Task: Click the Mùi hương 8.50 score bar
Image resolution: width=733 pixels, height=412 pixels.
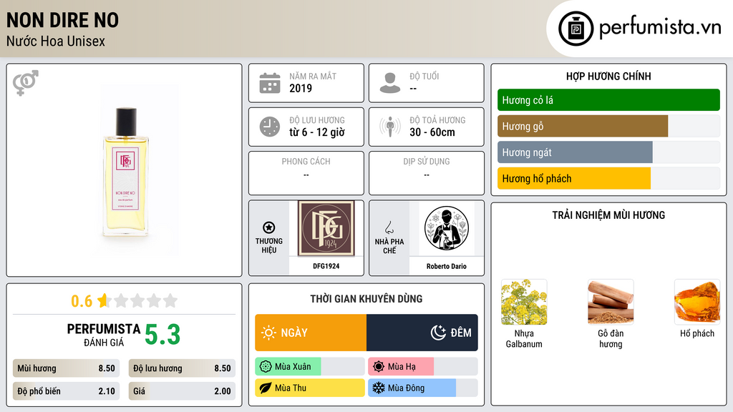Action: (x=66, y=368)
